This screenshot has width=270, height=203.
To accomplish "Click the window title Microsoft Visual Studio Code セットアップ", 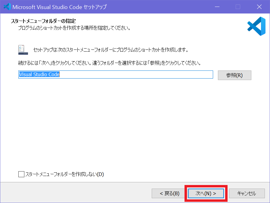I will pyautogui.click(x=60, y=7).
